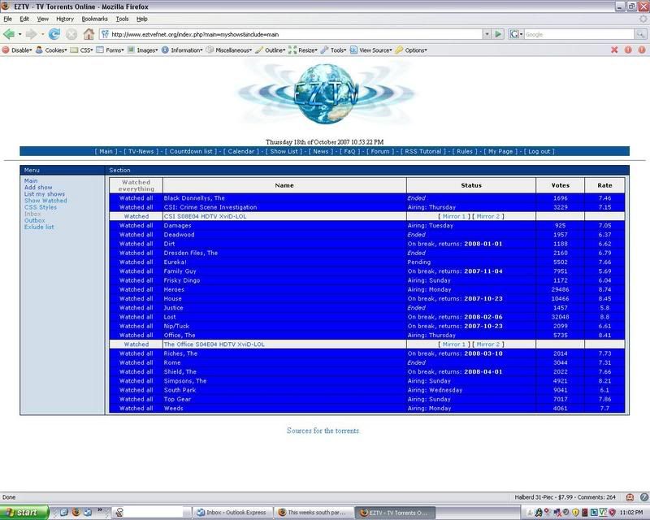Click the Forms toolbar icon
650x520 pixels.
100,50
